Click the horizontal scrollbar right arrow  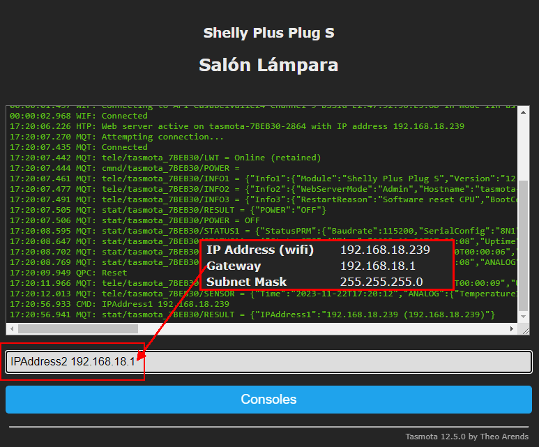(513, 329)
